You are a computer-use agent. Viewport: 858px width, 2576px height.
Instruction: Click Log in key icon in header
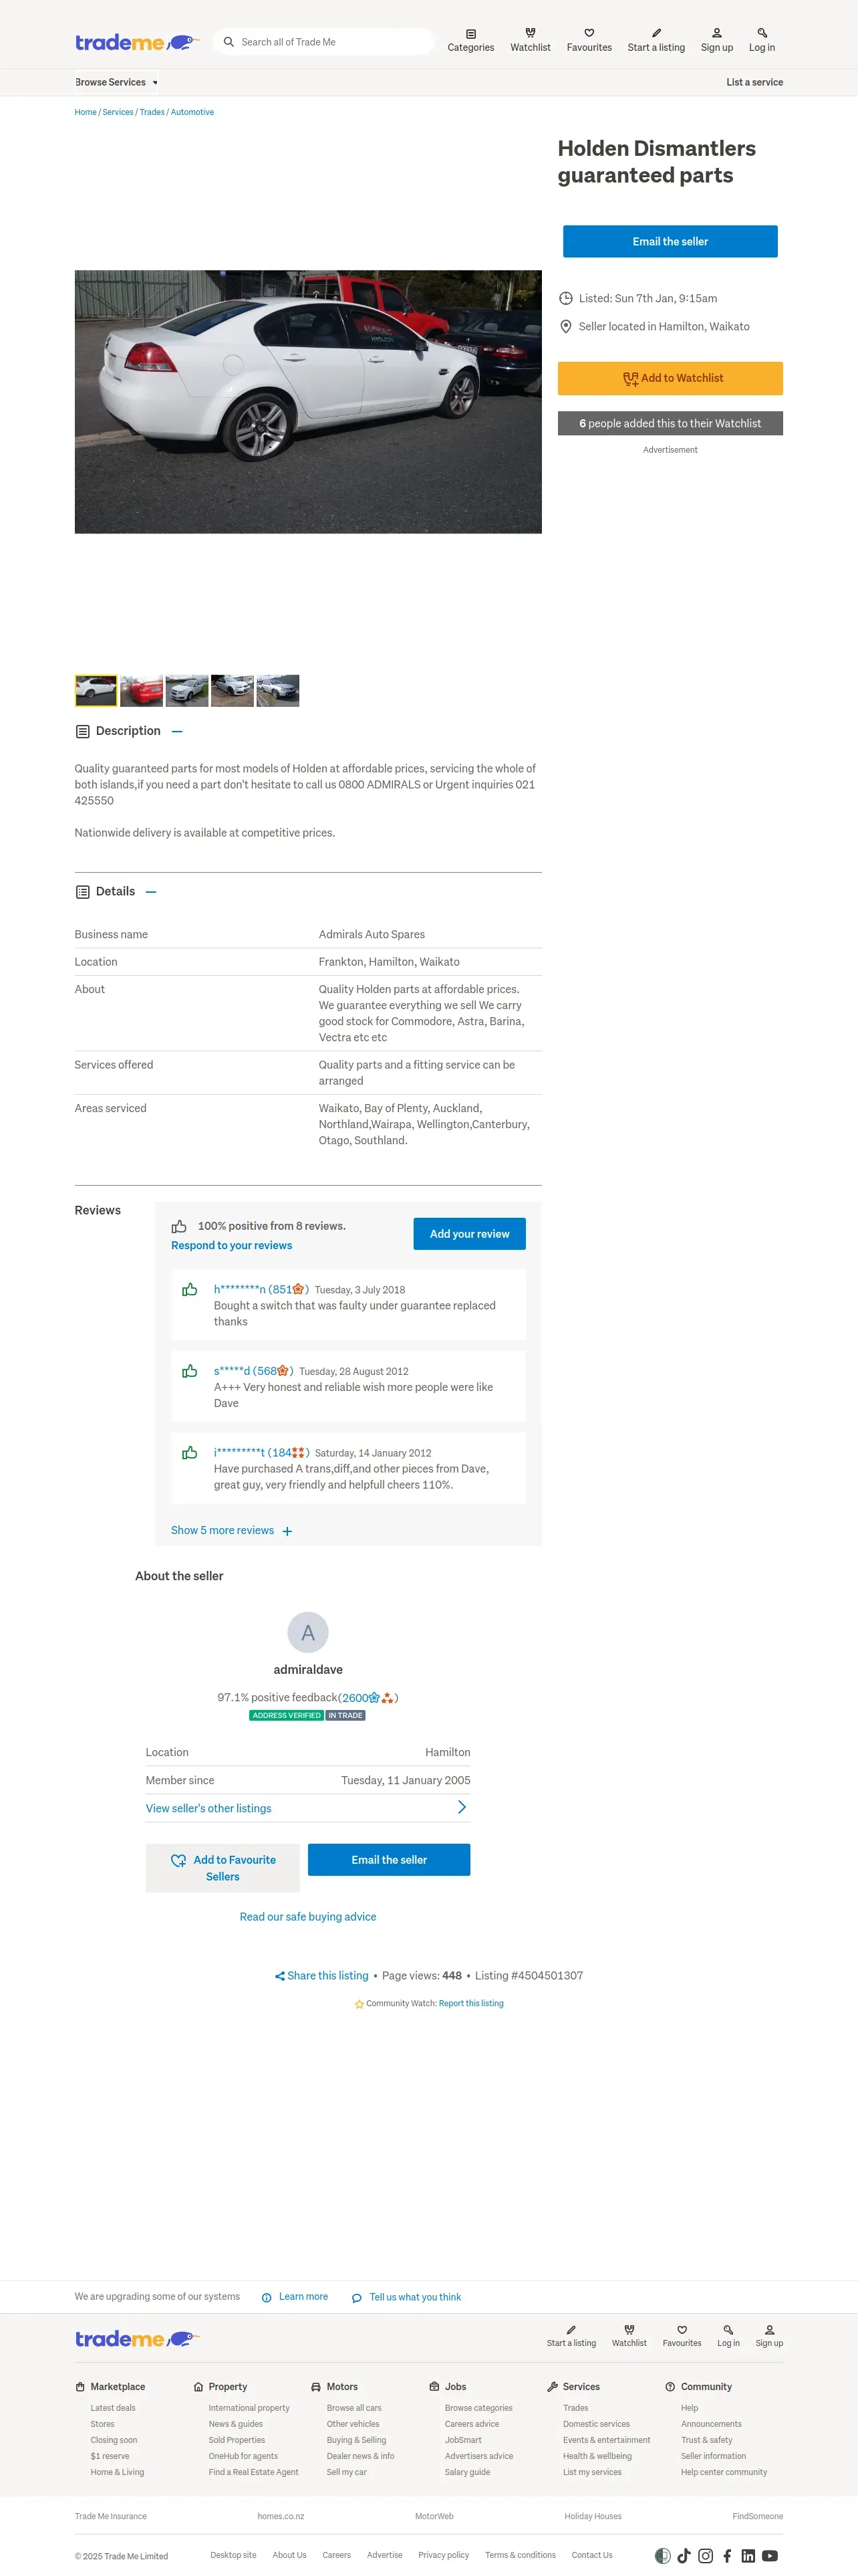click(x=762, y=33)
